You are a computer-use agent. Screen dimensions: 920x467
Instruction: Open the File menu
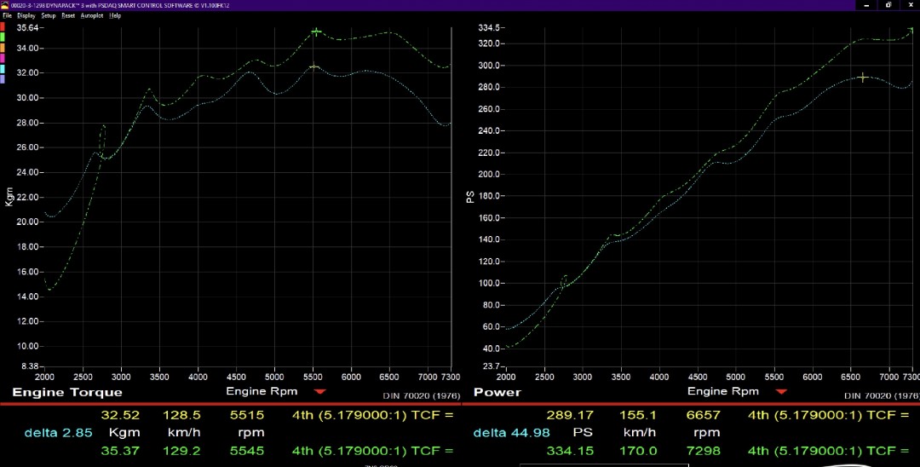tap(7, 15)
